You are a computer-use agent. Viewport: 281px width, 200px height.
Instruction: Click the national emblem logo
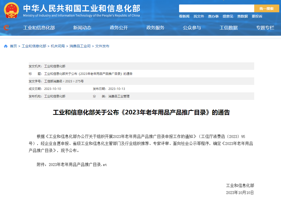[11, 10]
